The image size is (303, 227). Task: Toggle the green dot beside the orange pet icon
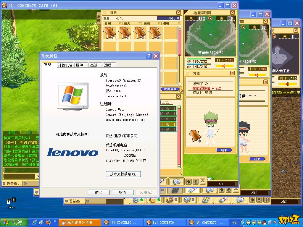point(159,200)
